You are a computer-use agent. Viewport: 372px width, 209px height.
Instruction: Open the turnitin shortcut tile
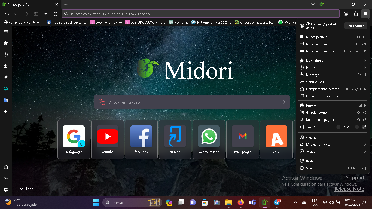[175, 139]
